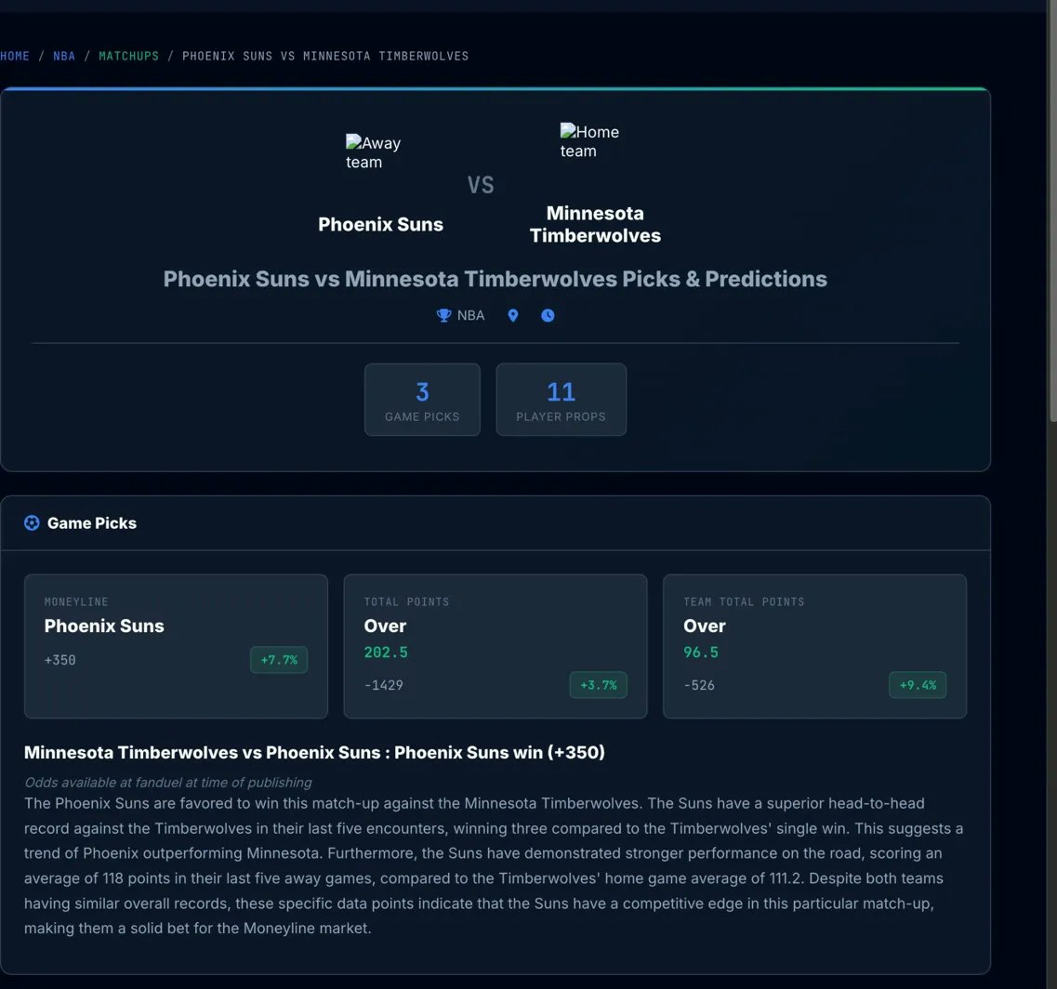Click the +3.7% edge badge

pos(599,685)
